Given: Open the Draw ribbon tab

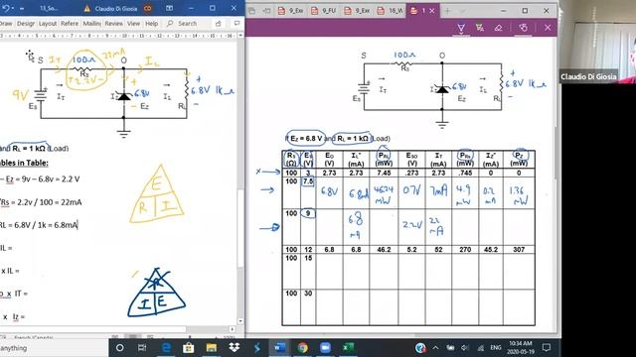Looking at the screenshot, I should tap(6, 24).
